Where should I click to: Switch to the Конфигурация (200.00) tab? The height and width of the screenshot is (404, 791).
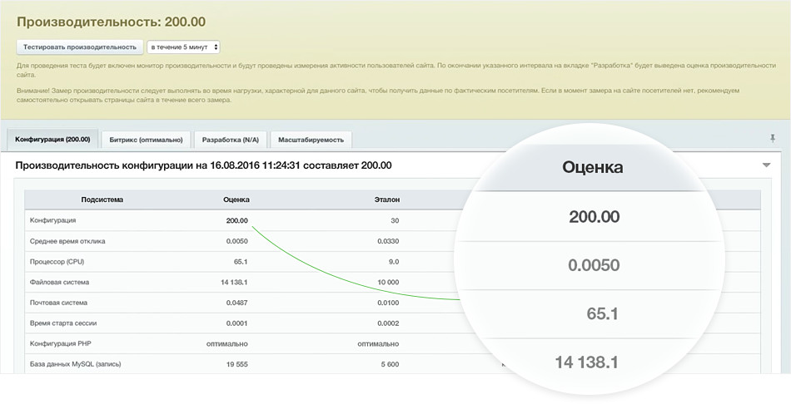click(x=52, y=139)
